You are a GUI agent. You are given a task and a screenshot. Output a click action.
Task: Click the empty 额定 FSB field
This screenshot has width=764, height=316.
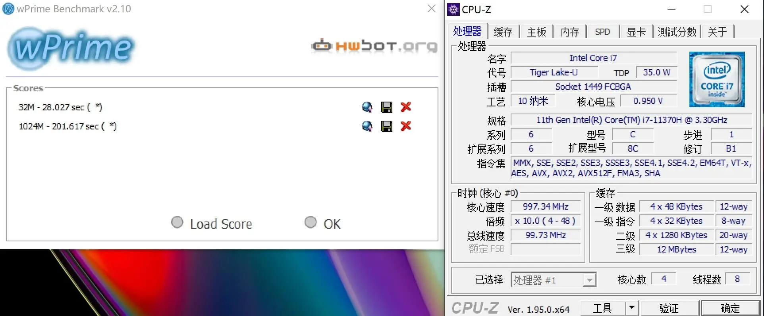(x=546, y=249)
